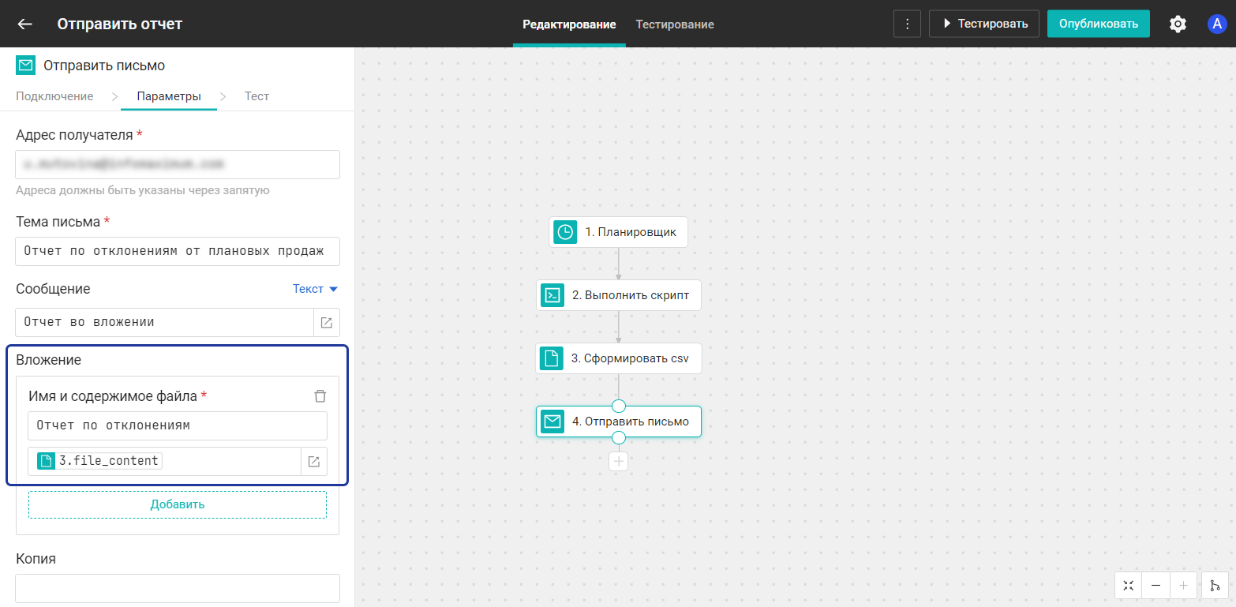The height and width of the screenshot is (607, 1236).
Task: Open the Тест step tab
Action: click(x=257, y=96)
